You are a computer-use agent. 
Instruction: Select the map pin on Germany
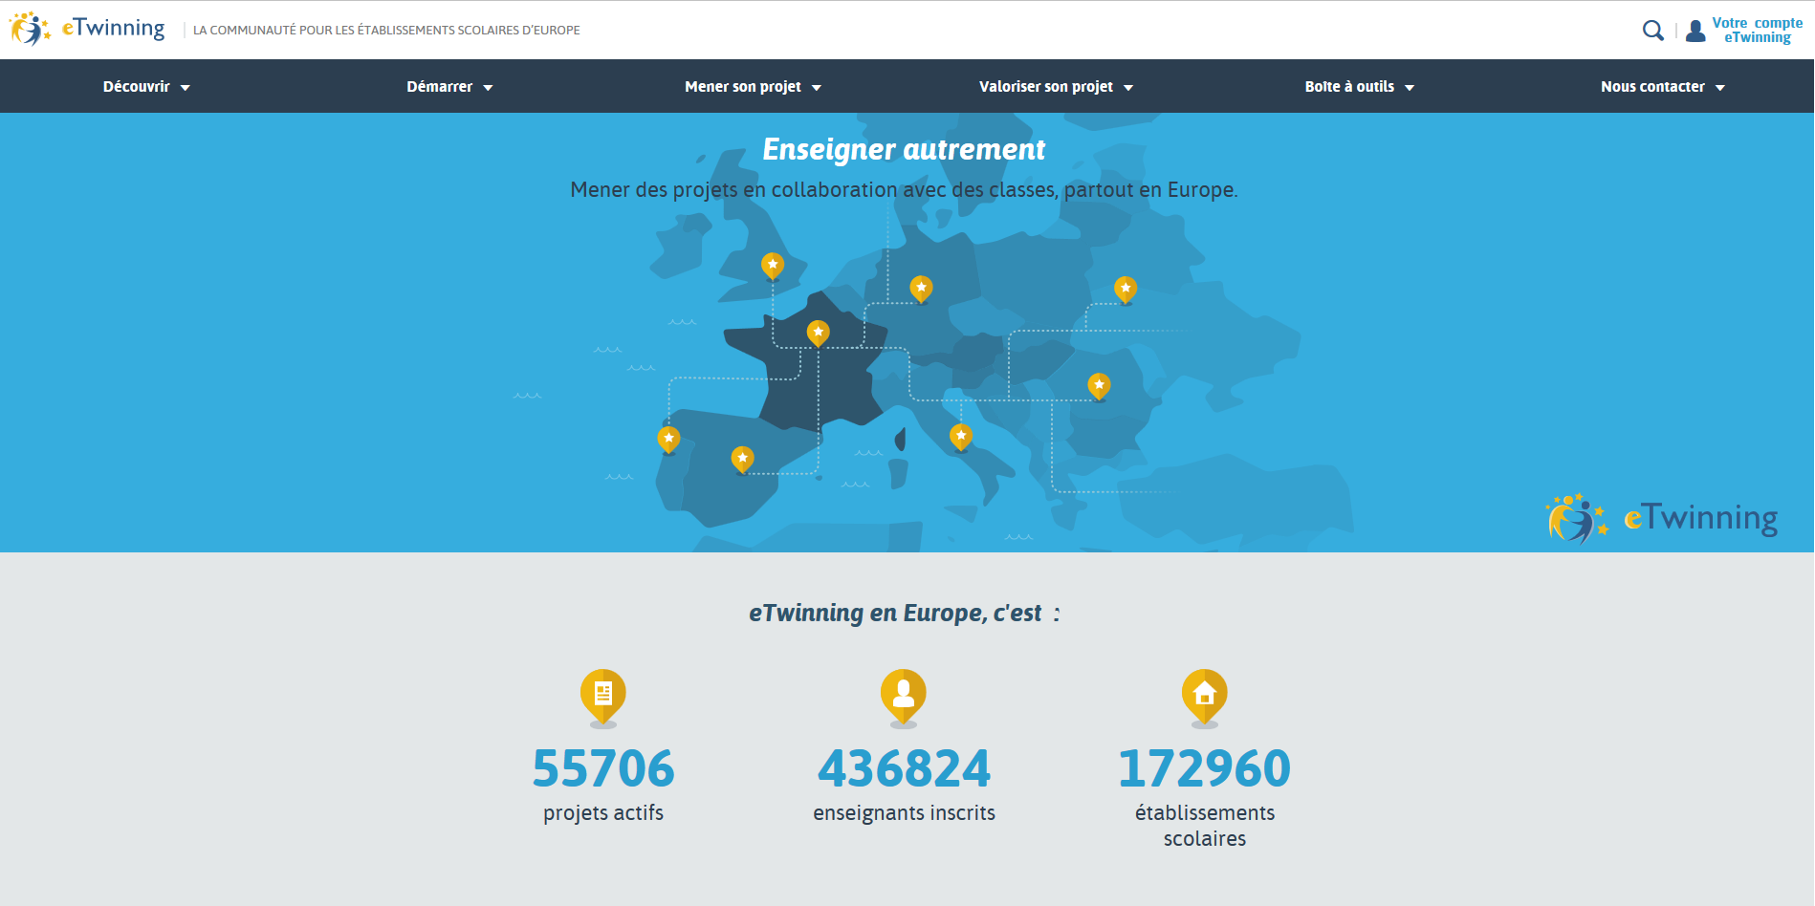[x=920, y=286]
